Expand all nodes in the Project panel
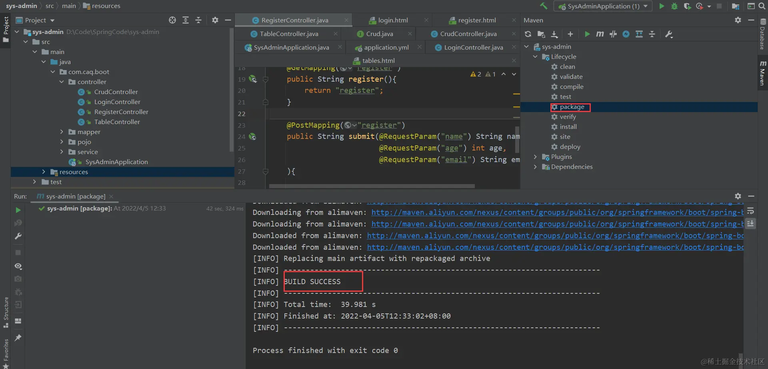768x369 pixels. tap(186, 20)
